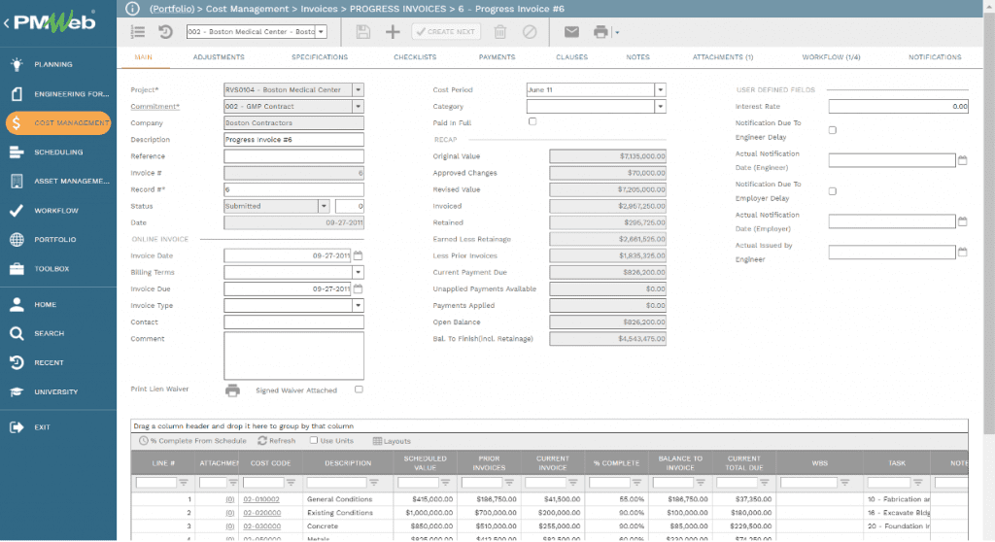Click into the Comment text area
Screen dimensions: 995x542
point(293,356)
